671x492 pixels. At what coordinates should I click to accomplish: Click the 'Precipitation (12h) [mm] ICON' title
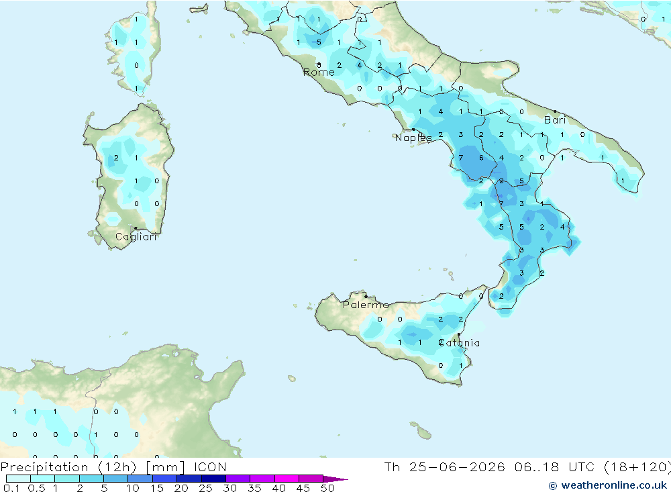coord(113,466)
